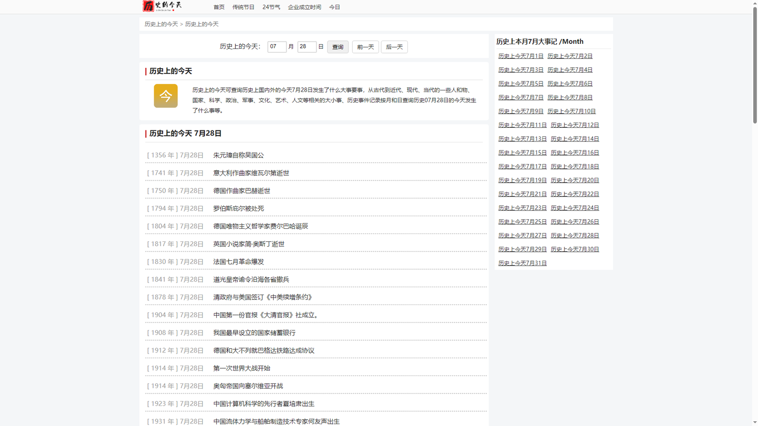
Task: Click the golden 今 icon
Action: pyautogui.click(x=166, y=96)
